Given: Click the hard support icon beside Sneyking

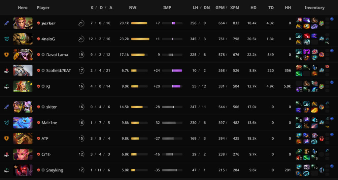Looking at the screenshot, I should click(x=6, y=170).
